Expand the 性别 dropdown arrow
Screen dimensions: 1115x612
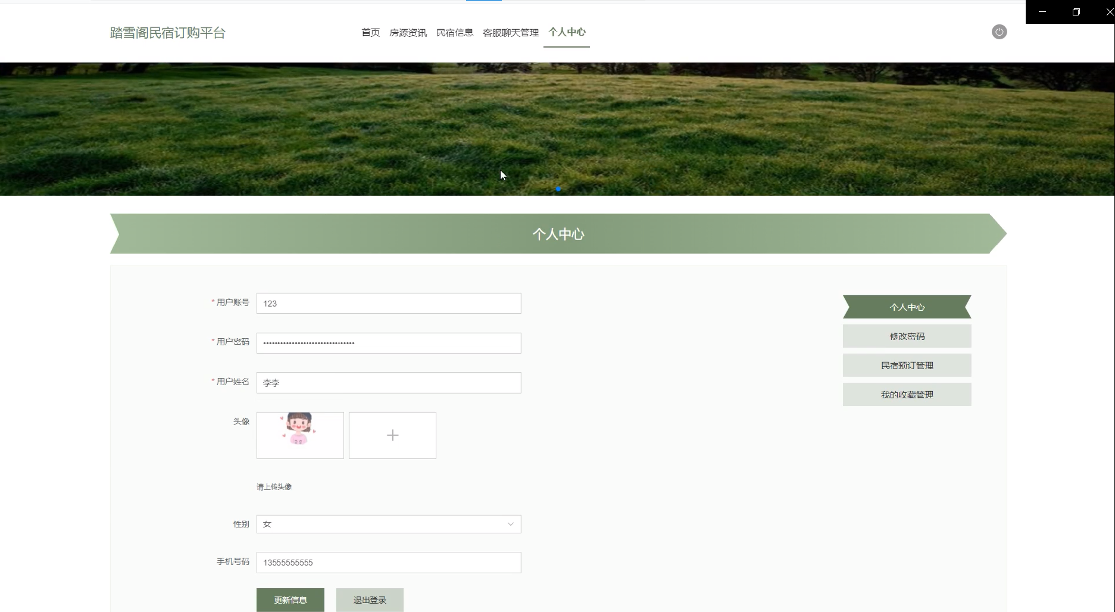[x=510, y=524]
